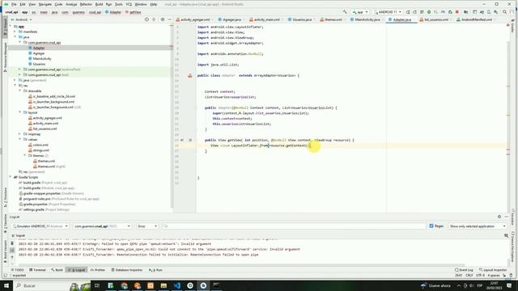This screenshot has width=518, height=291.
Task: Click the Stop app red square icon
Action: 457,12
